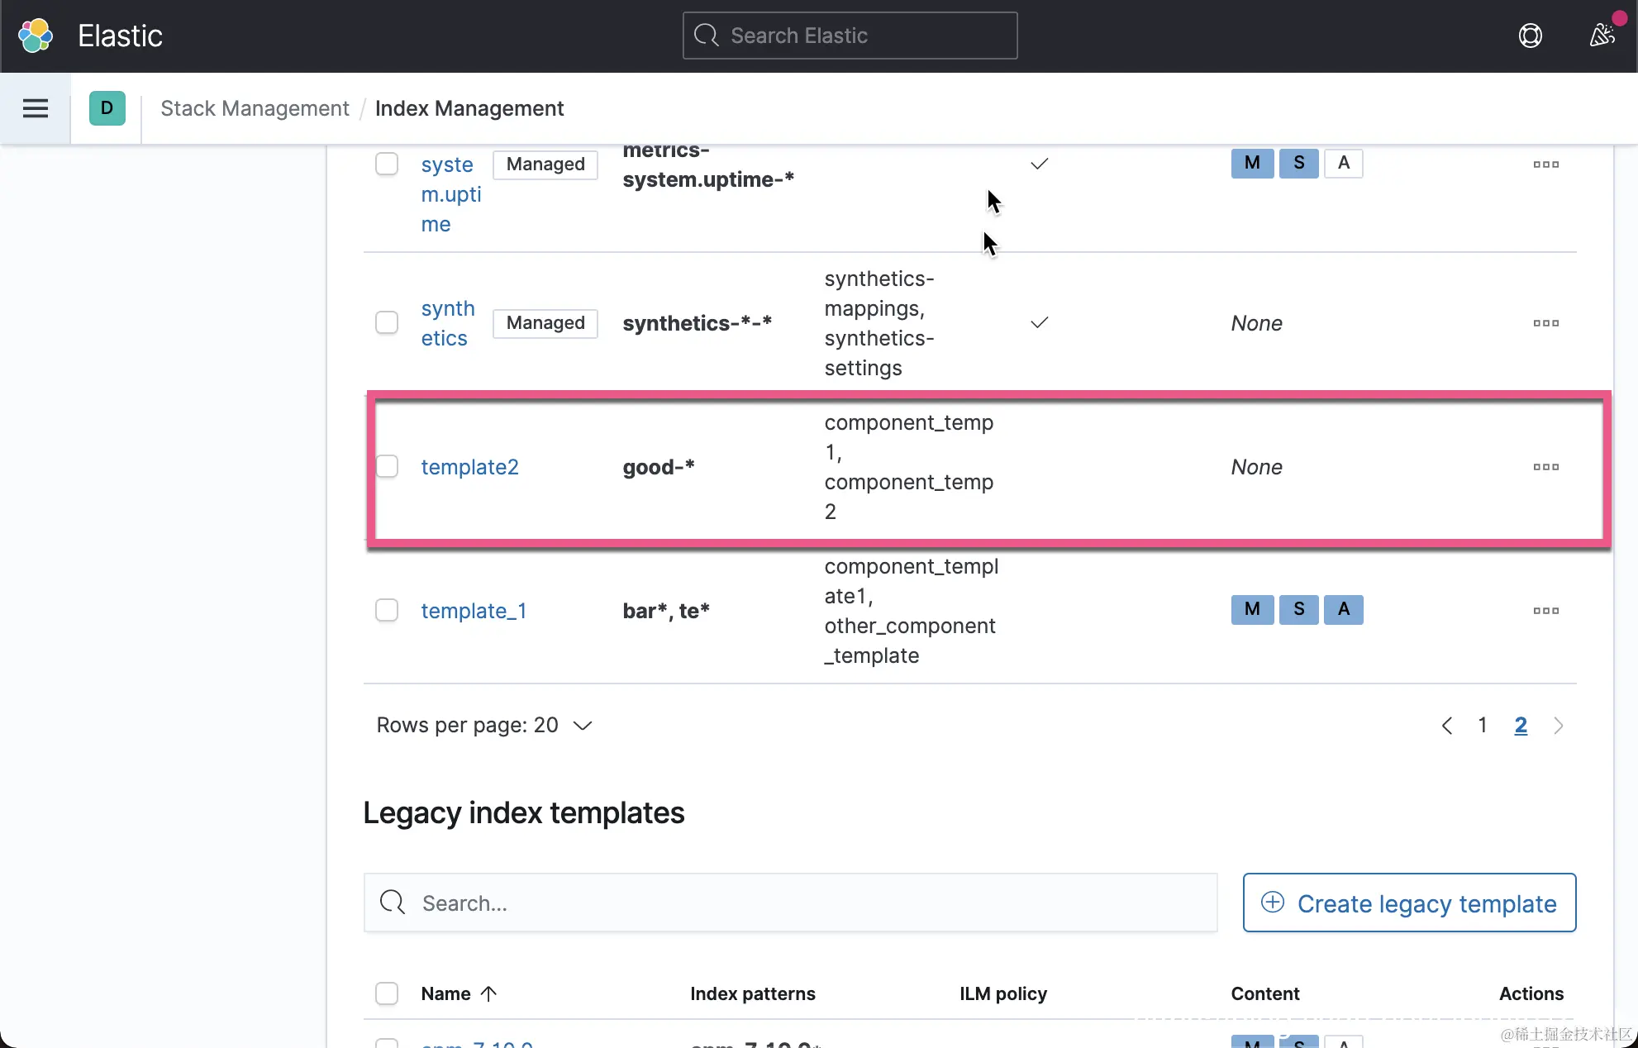Viewport: 1638px width, 1048px height.
Task: Check the template_1 row checkbox
Action: [x=387, y=611]
